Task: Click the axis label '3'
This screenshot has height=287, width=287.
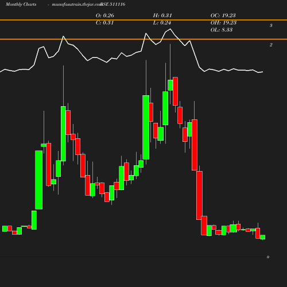Action: pos(271,25)
